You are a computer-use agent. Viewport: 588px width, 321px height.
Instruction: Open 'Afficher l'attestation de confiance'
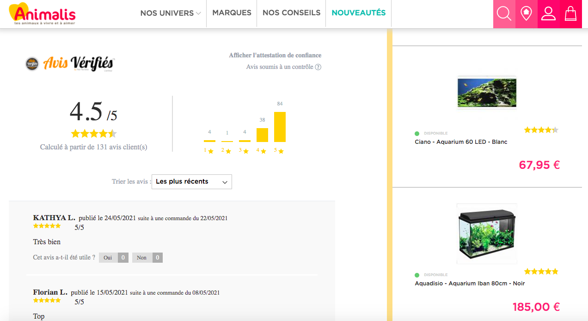coord(275,55)
